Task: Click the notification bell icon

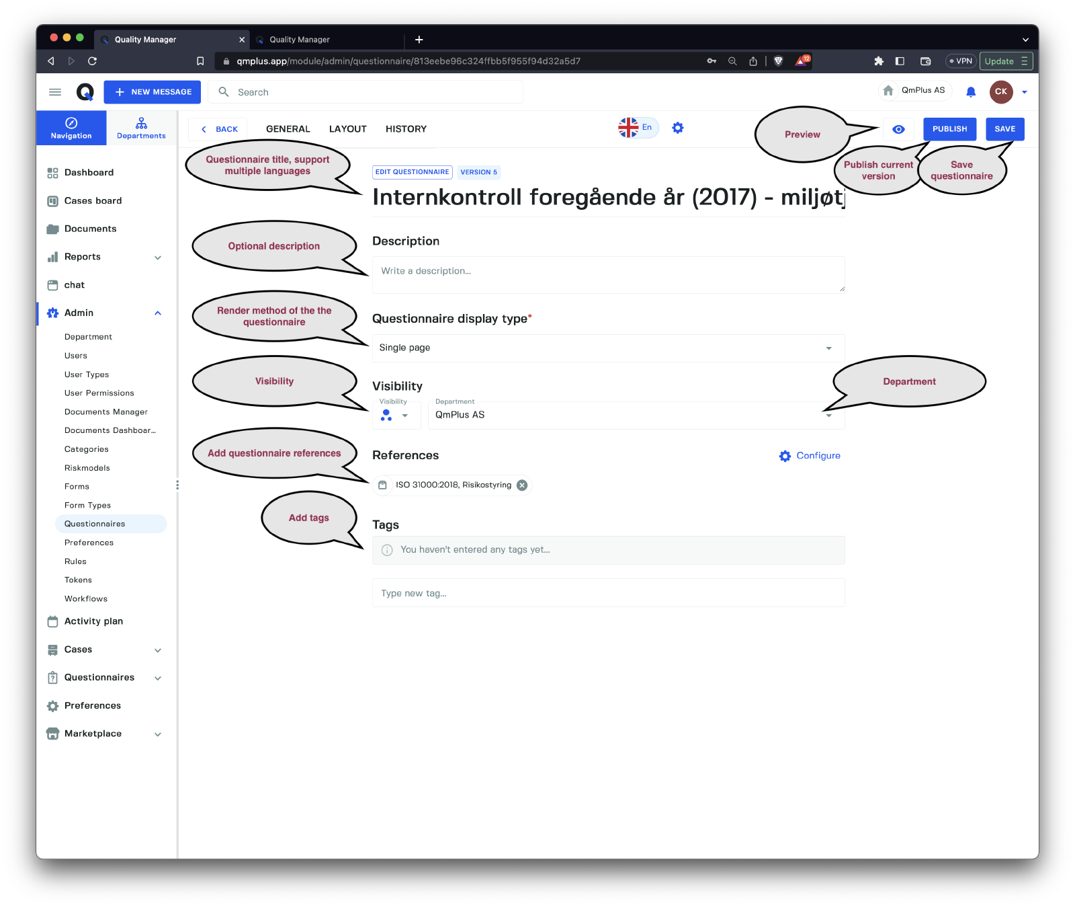Action: tap(970, 92)
